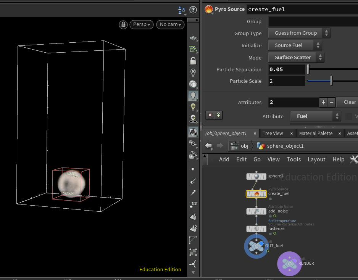Open the Persp viewport dropdown

(x=141, y=24)
